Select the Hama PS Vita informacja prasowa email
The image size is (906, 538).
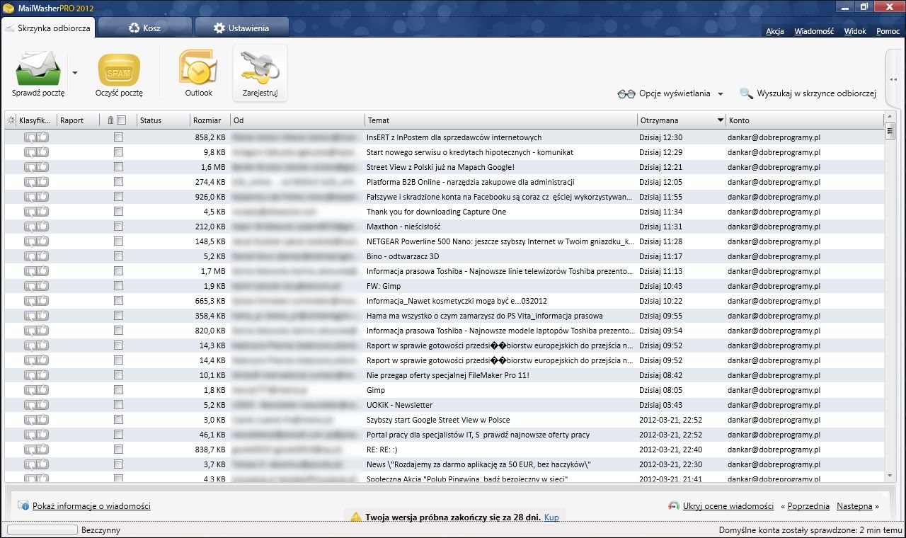click(x=444, y=316)
